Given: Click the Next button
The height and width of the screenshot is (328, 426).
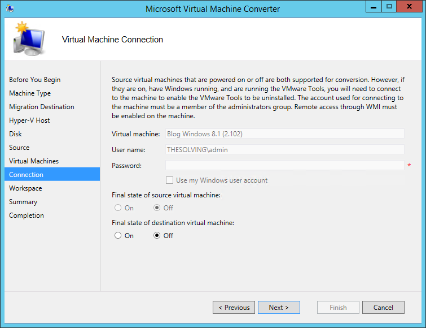Looking at the screenshot, I should tap(279, 307).
